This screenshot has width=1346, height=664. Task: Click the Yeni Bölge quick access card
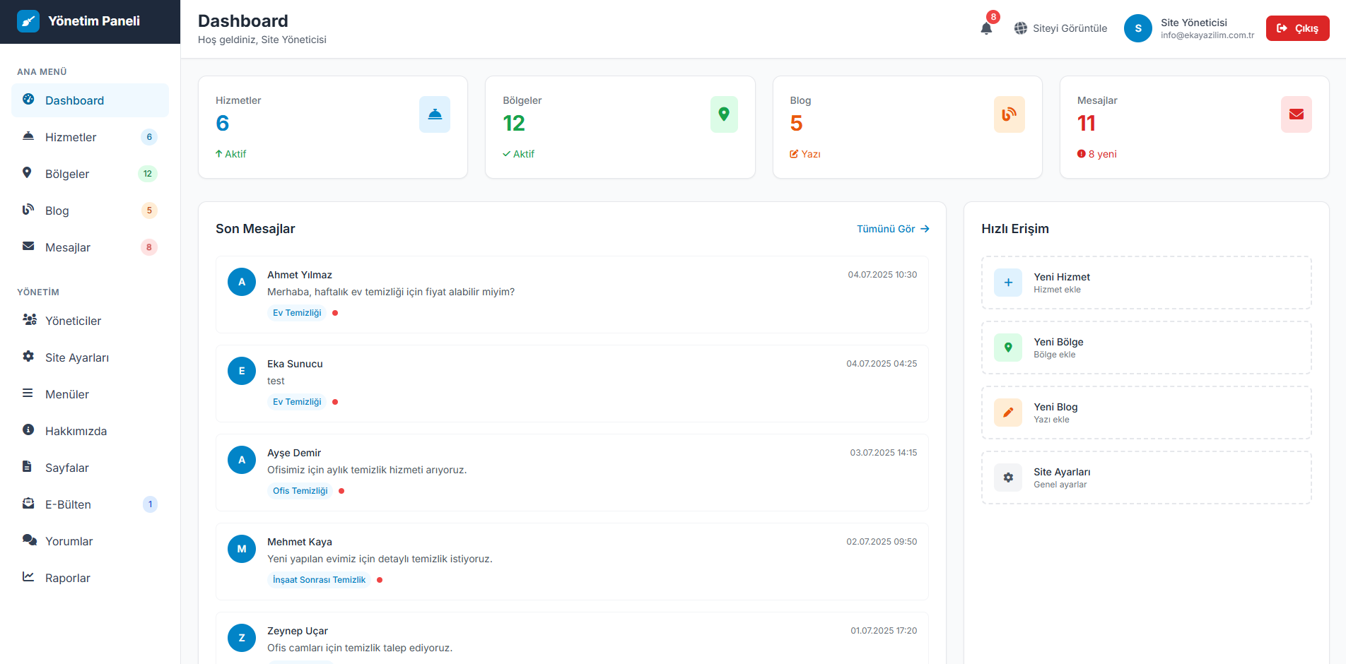[1145, 348]
